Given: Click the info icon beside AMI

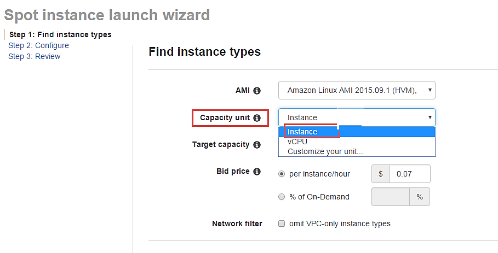Looking at the screenshot, I should tap(257, 91).
